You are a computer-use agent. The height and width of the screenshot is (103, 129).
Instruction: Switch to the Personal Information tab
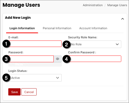tap(57, 28)
